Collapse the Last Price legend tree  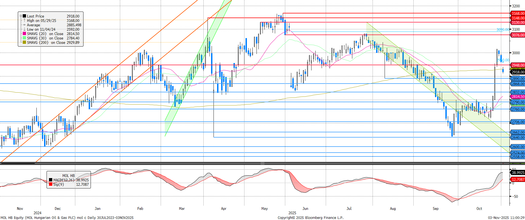click(x=21, y=16)
